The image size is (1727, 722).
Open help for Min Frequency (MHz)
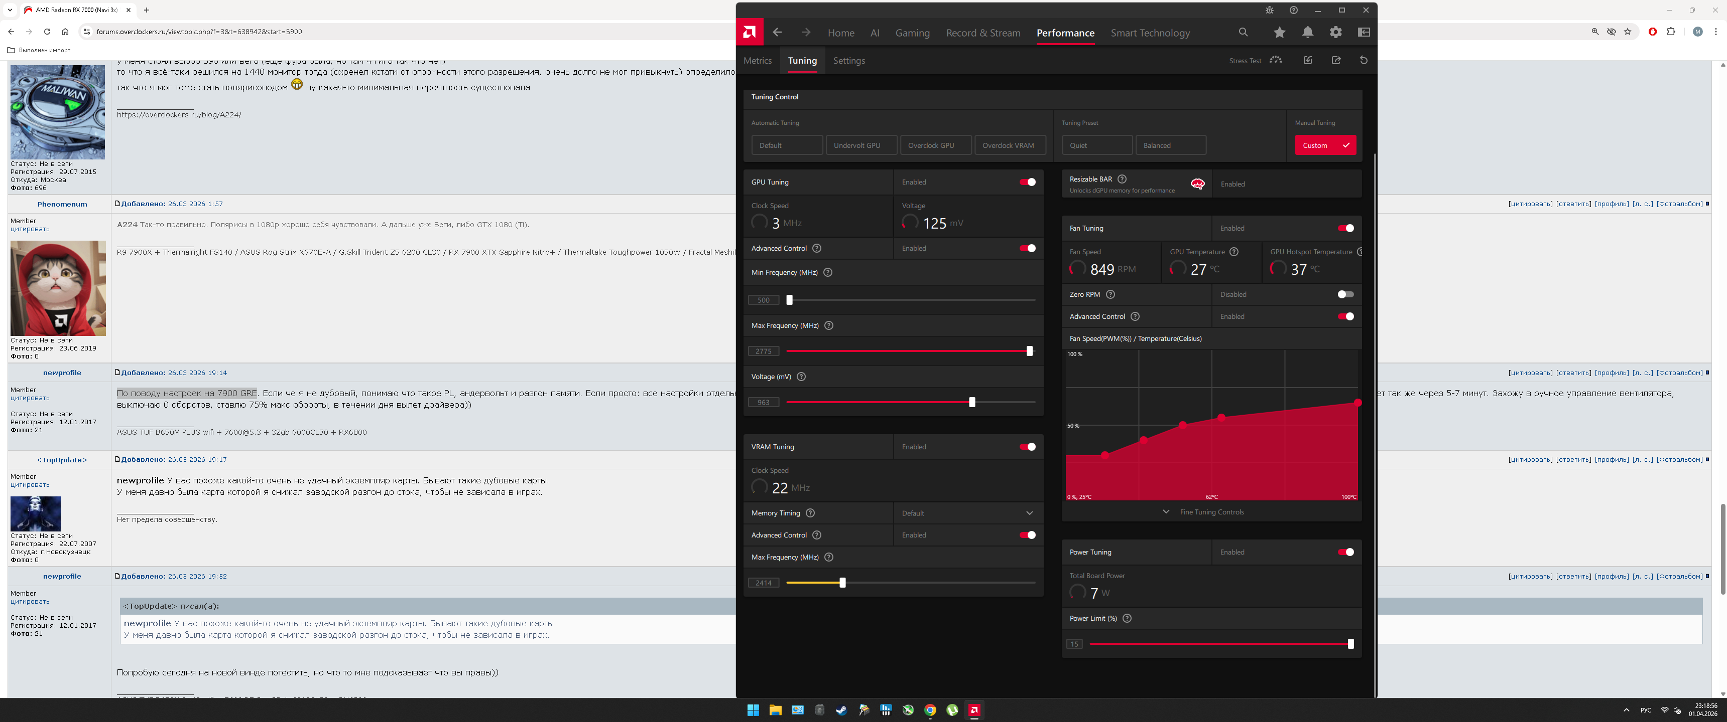coord(828,273)
